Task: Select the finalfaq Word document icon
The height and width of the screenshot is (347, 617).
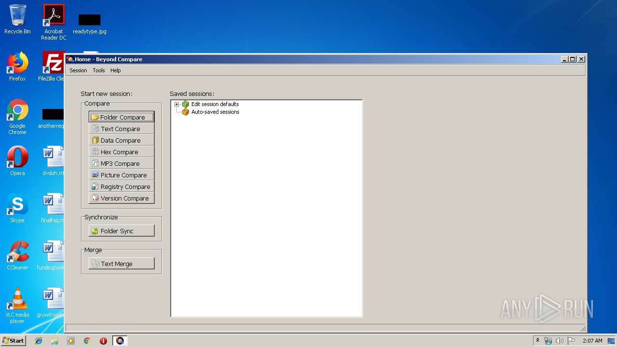Action: [x=53, y=203]
